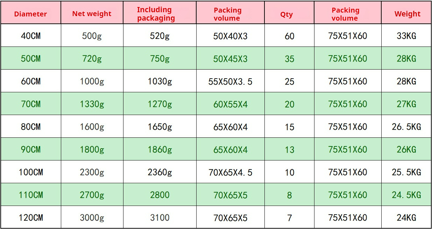432x229 pixels.
Task: Click the 33KG weight cell
Action: pos(406,36)
